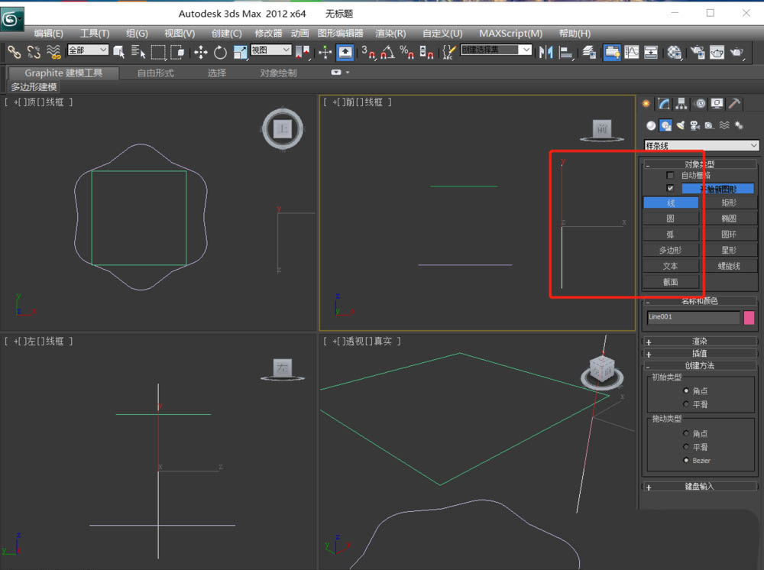Select 平滑 under 初始类型
This screenshot has height=570, width=764.
click(687, 404)
